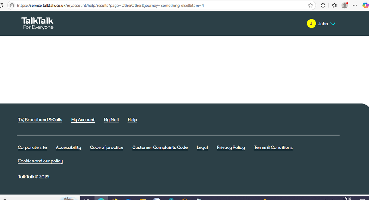Open the Terms & Conditions link
The height and width of the screenshot is (200, 369).
point(273,147)
